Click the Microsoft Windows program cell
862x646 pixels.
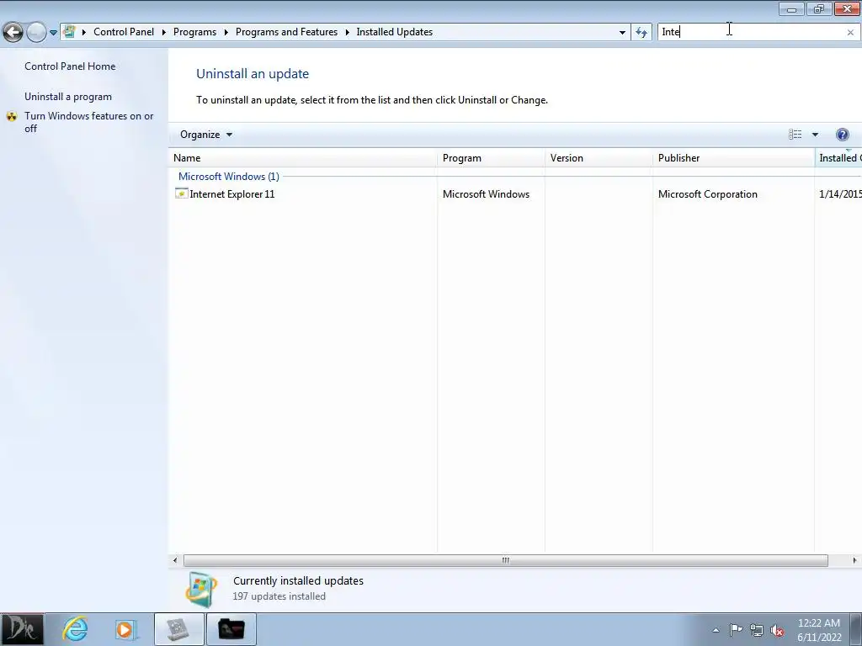(486, 194)
